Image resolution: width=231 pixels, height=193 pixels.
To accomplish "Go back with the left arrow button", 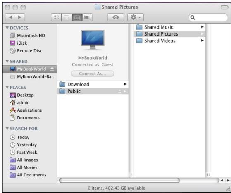I will (10, 17).
